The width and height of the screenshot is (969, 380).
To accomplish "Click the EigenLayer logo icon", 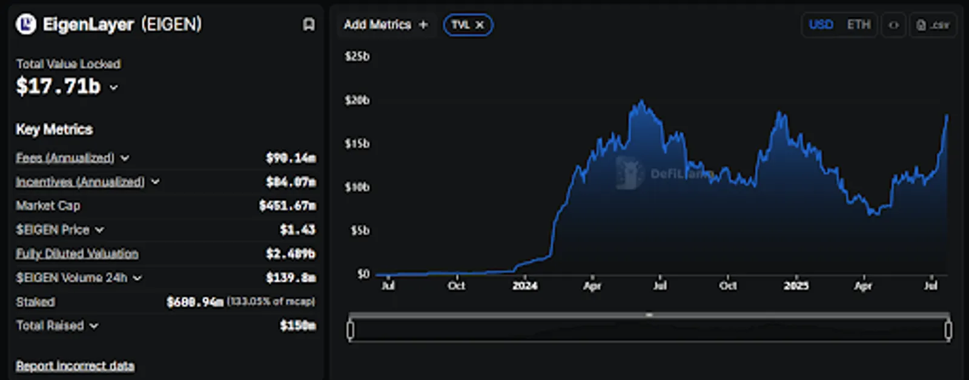I will coord(26,24).
